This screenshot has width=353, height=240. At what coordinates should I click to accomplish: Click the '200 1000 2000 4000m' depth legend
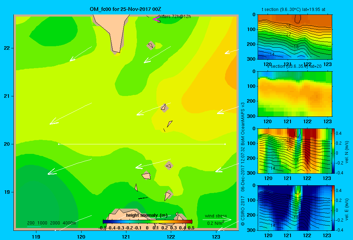52,223
